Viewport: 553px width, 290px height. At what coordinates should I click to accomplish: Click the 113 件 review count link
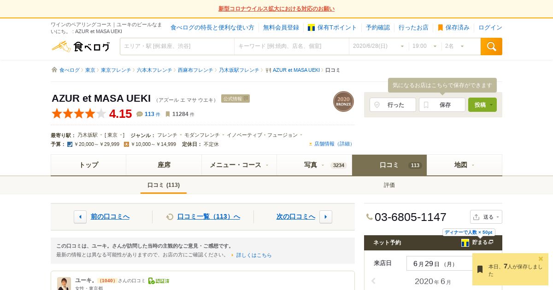pos(153,114)
